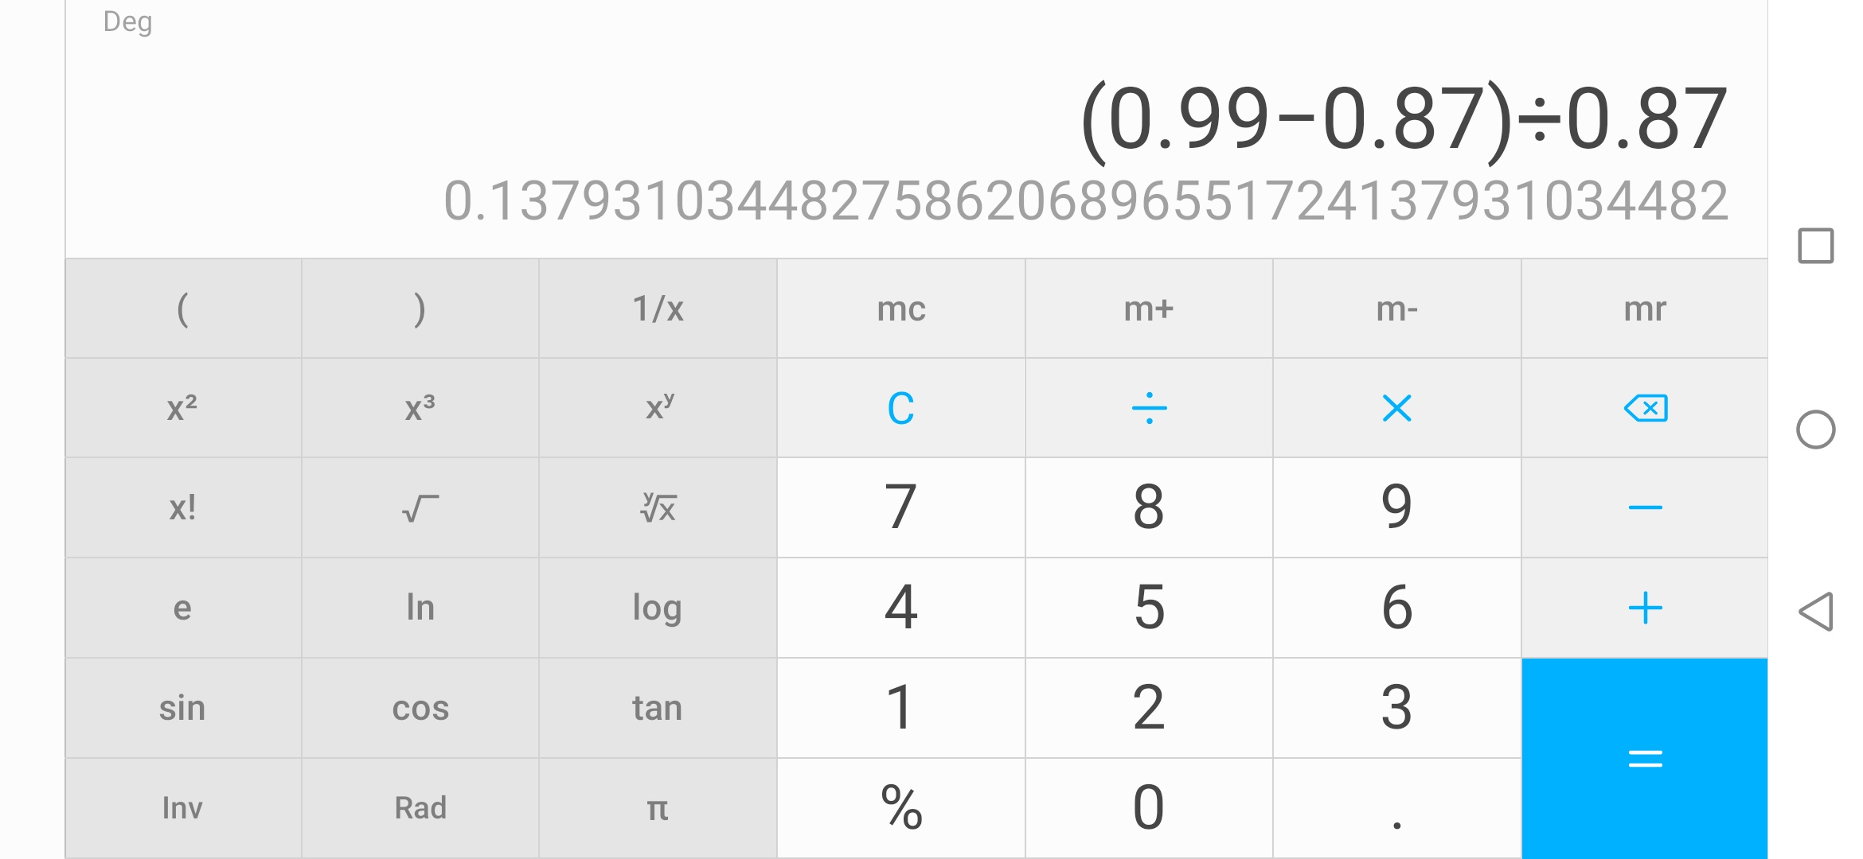The height and width of the screenshot is (859, 1863).
Task: Clear the expression with C
Action: coord(900,408)
